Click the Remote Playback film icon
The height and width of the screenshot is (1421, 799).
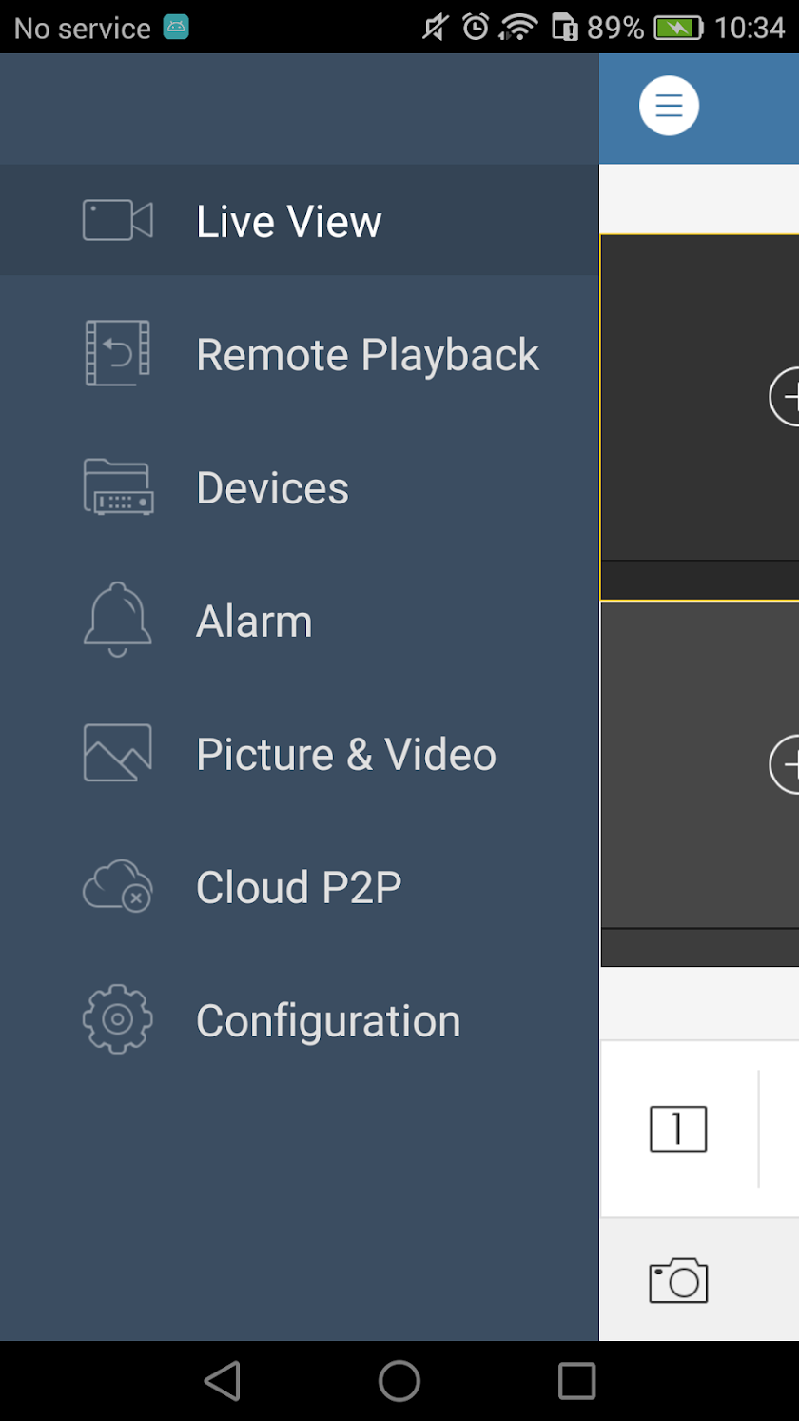(x=118, y=353)
